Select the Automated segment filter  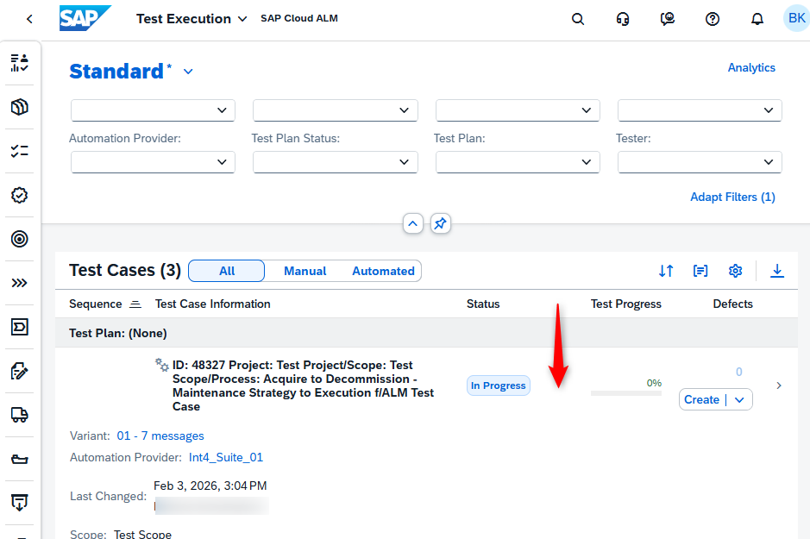[383, 271]
